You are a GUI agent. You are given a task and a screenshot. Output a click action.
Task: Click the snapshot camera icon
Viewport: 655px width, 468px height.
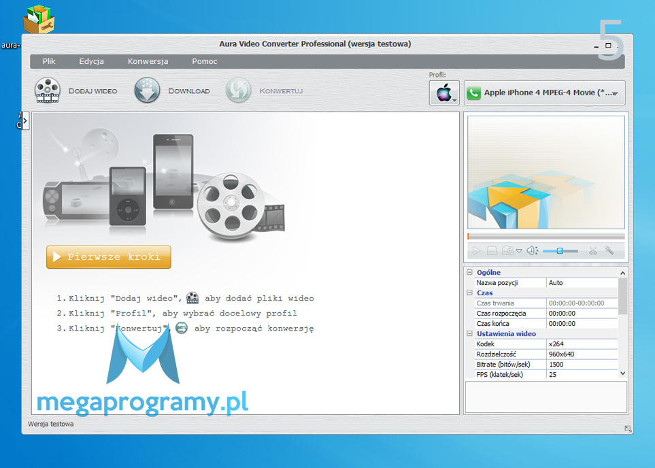(507, 251)
